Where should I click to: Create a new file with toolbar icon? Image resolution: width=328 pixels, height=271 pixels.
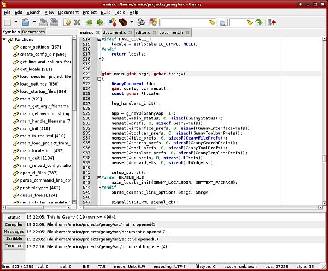pos(8,22)
